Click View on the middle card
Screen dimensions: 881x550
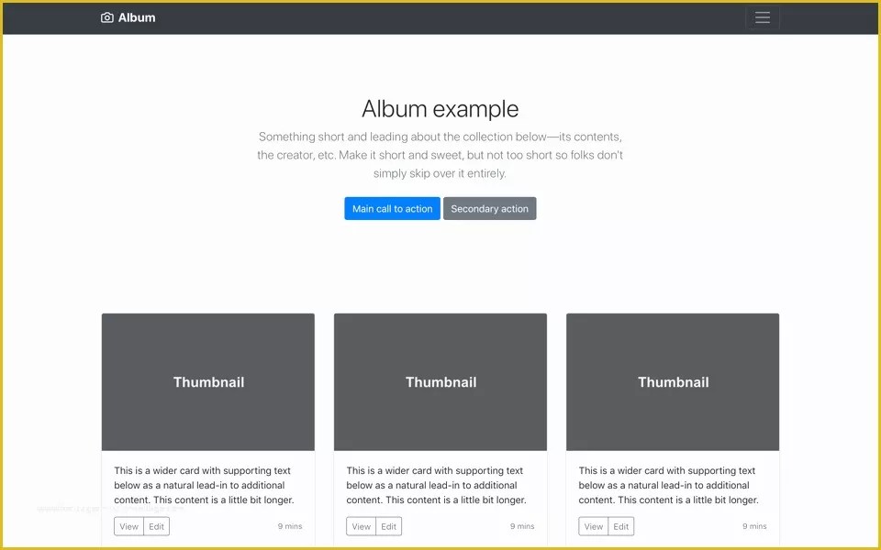point(361,526)
